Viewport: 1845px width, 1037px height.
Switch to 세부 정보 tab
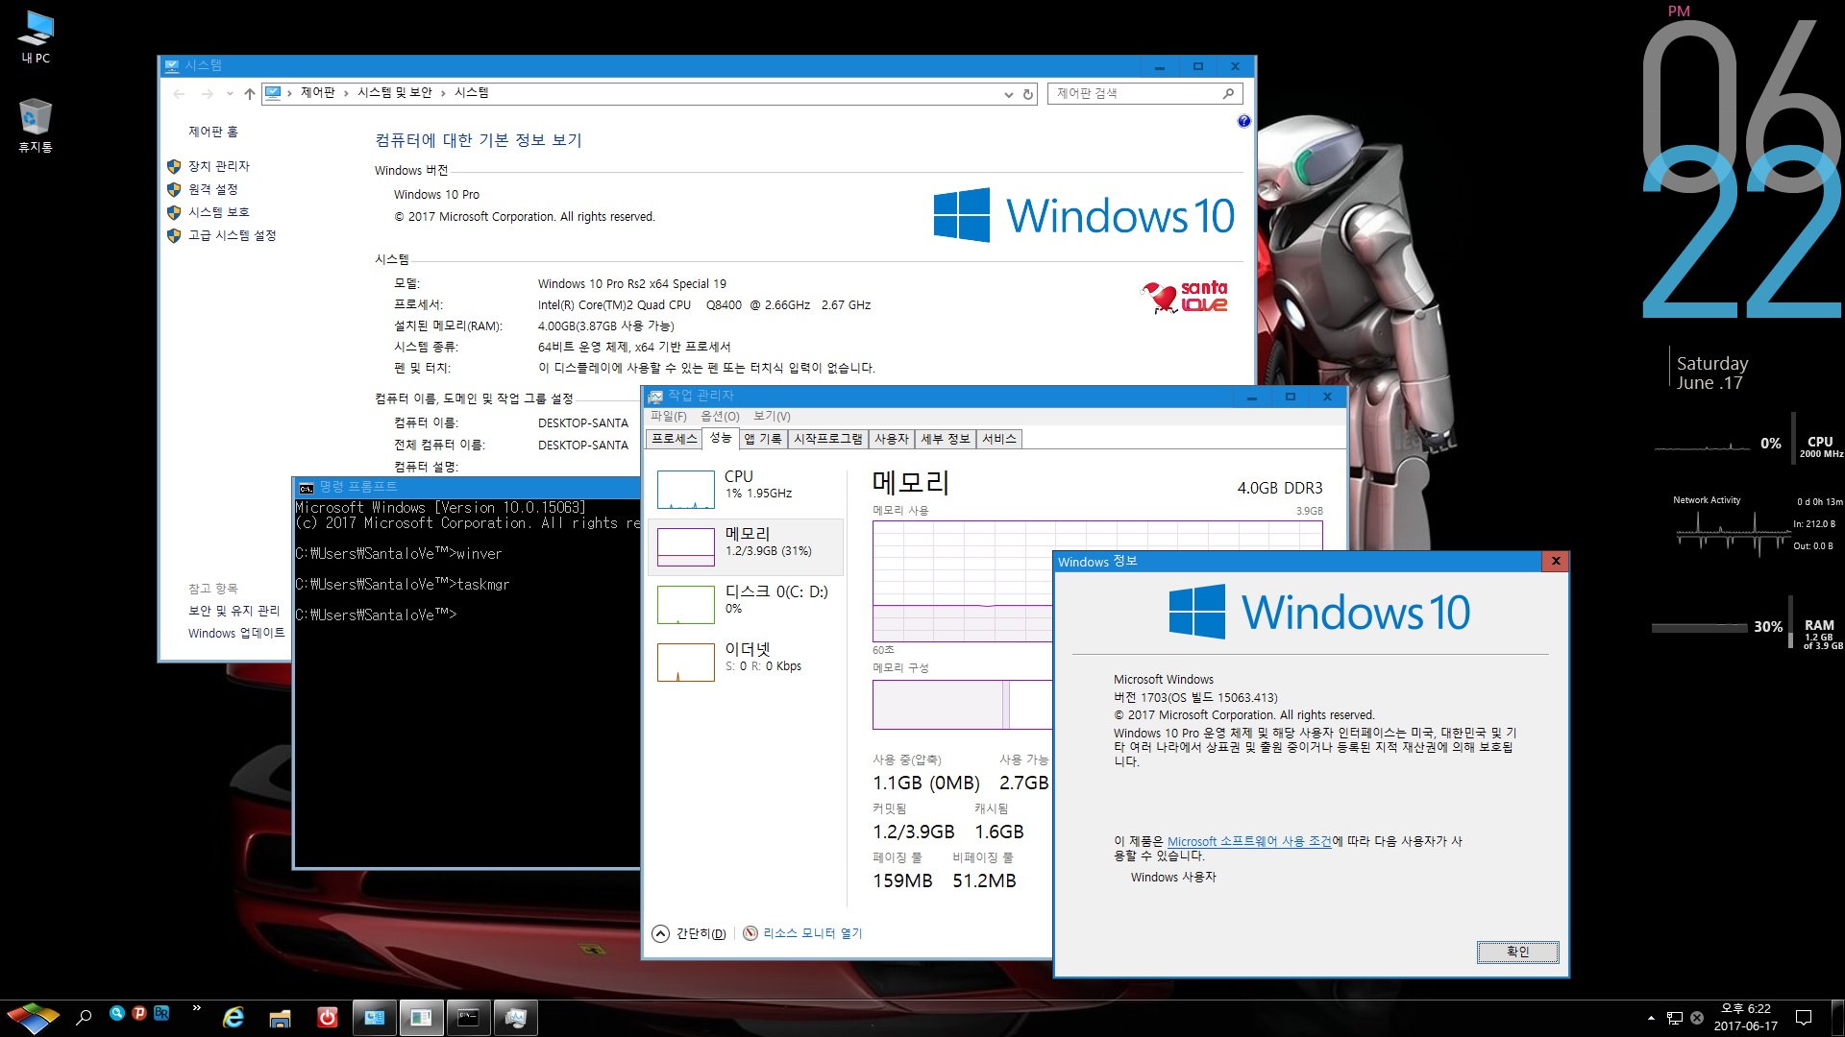point(945,439)
